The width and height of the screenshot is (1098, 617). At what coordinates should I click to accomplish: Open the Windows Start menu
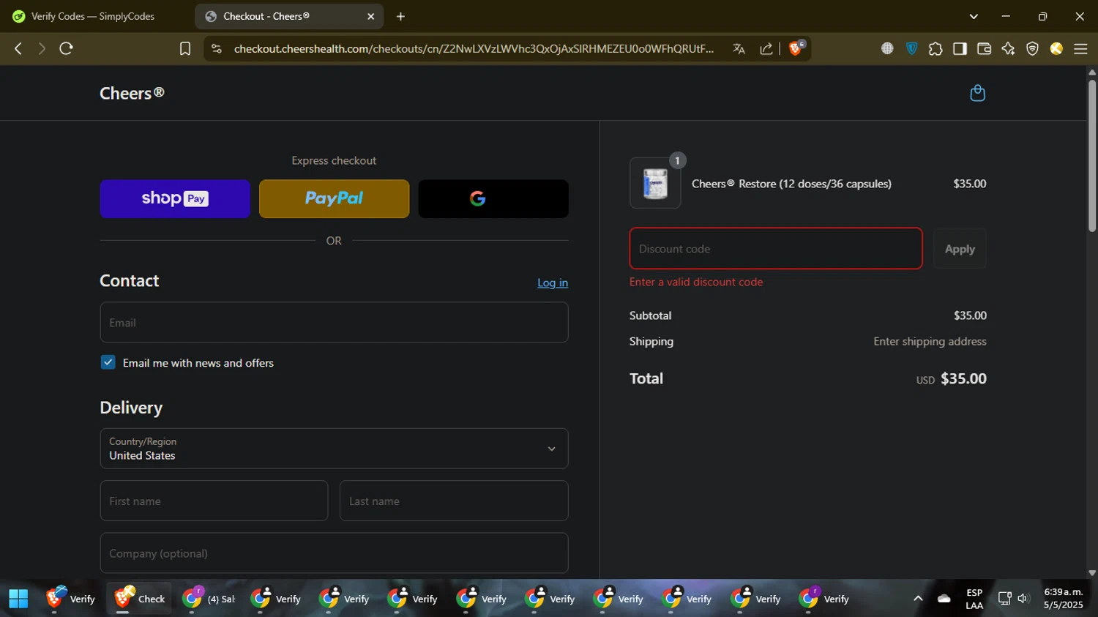(x=18, y=599)
